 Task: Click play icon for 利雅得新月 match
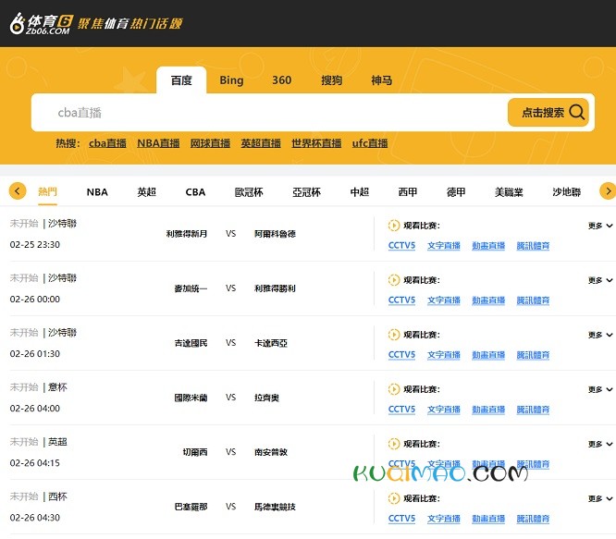pos(393,226)
